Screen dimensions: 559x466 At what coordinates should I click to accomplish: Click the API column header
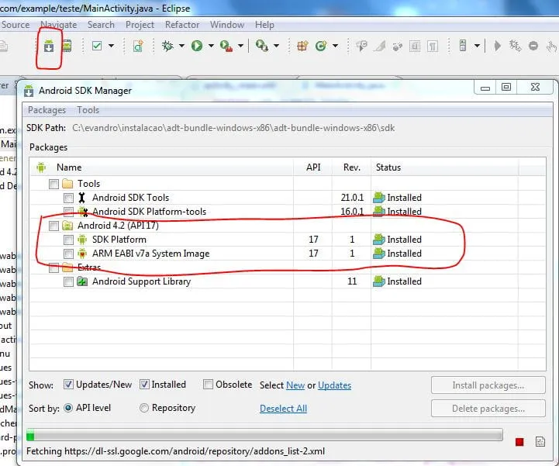coord(313,167)
